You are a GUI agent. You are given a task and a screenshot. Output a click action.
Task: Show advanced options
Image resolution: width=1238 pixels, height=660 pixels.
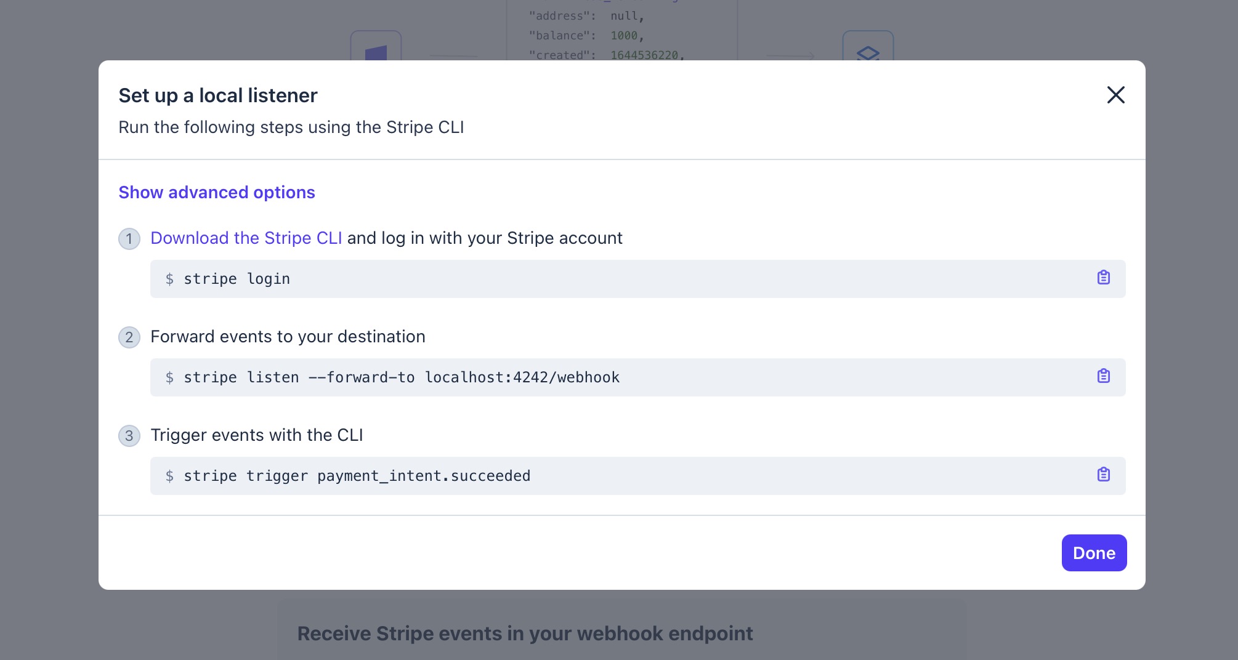pos(217,192)
